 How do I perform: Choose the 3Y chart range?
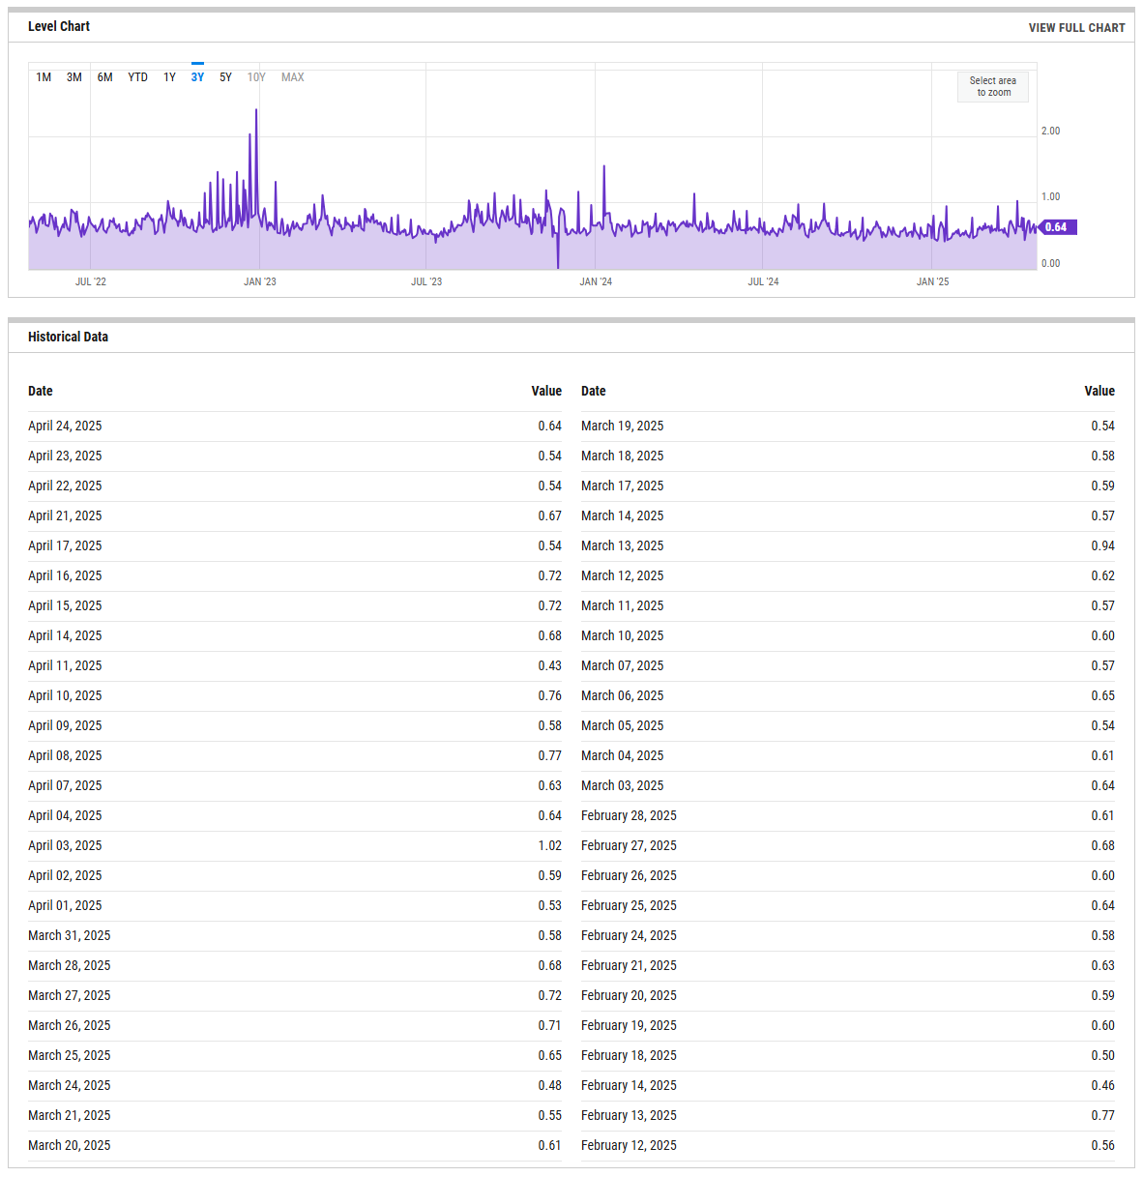[197, 77]
